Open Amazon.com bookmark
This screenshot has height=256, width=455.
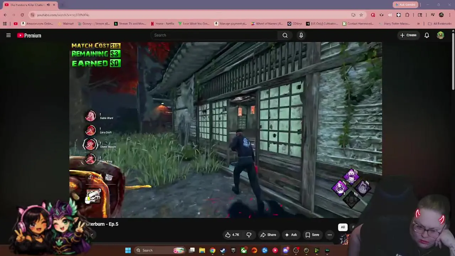click(x=37, y=24)
